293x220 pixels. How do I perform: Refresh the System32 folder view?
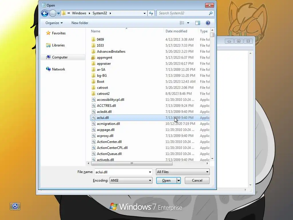[151, 13]
